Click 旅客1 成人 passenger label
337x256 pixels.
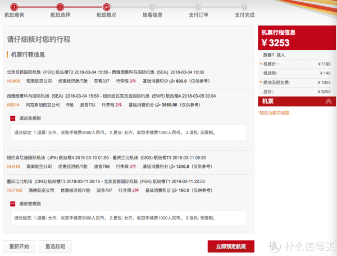coord(274,55)
